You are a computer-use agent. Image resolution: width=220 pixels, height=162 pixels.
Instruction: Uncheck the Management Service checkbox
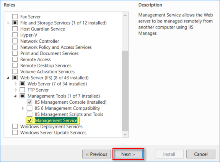coord(29,120)
